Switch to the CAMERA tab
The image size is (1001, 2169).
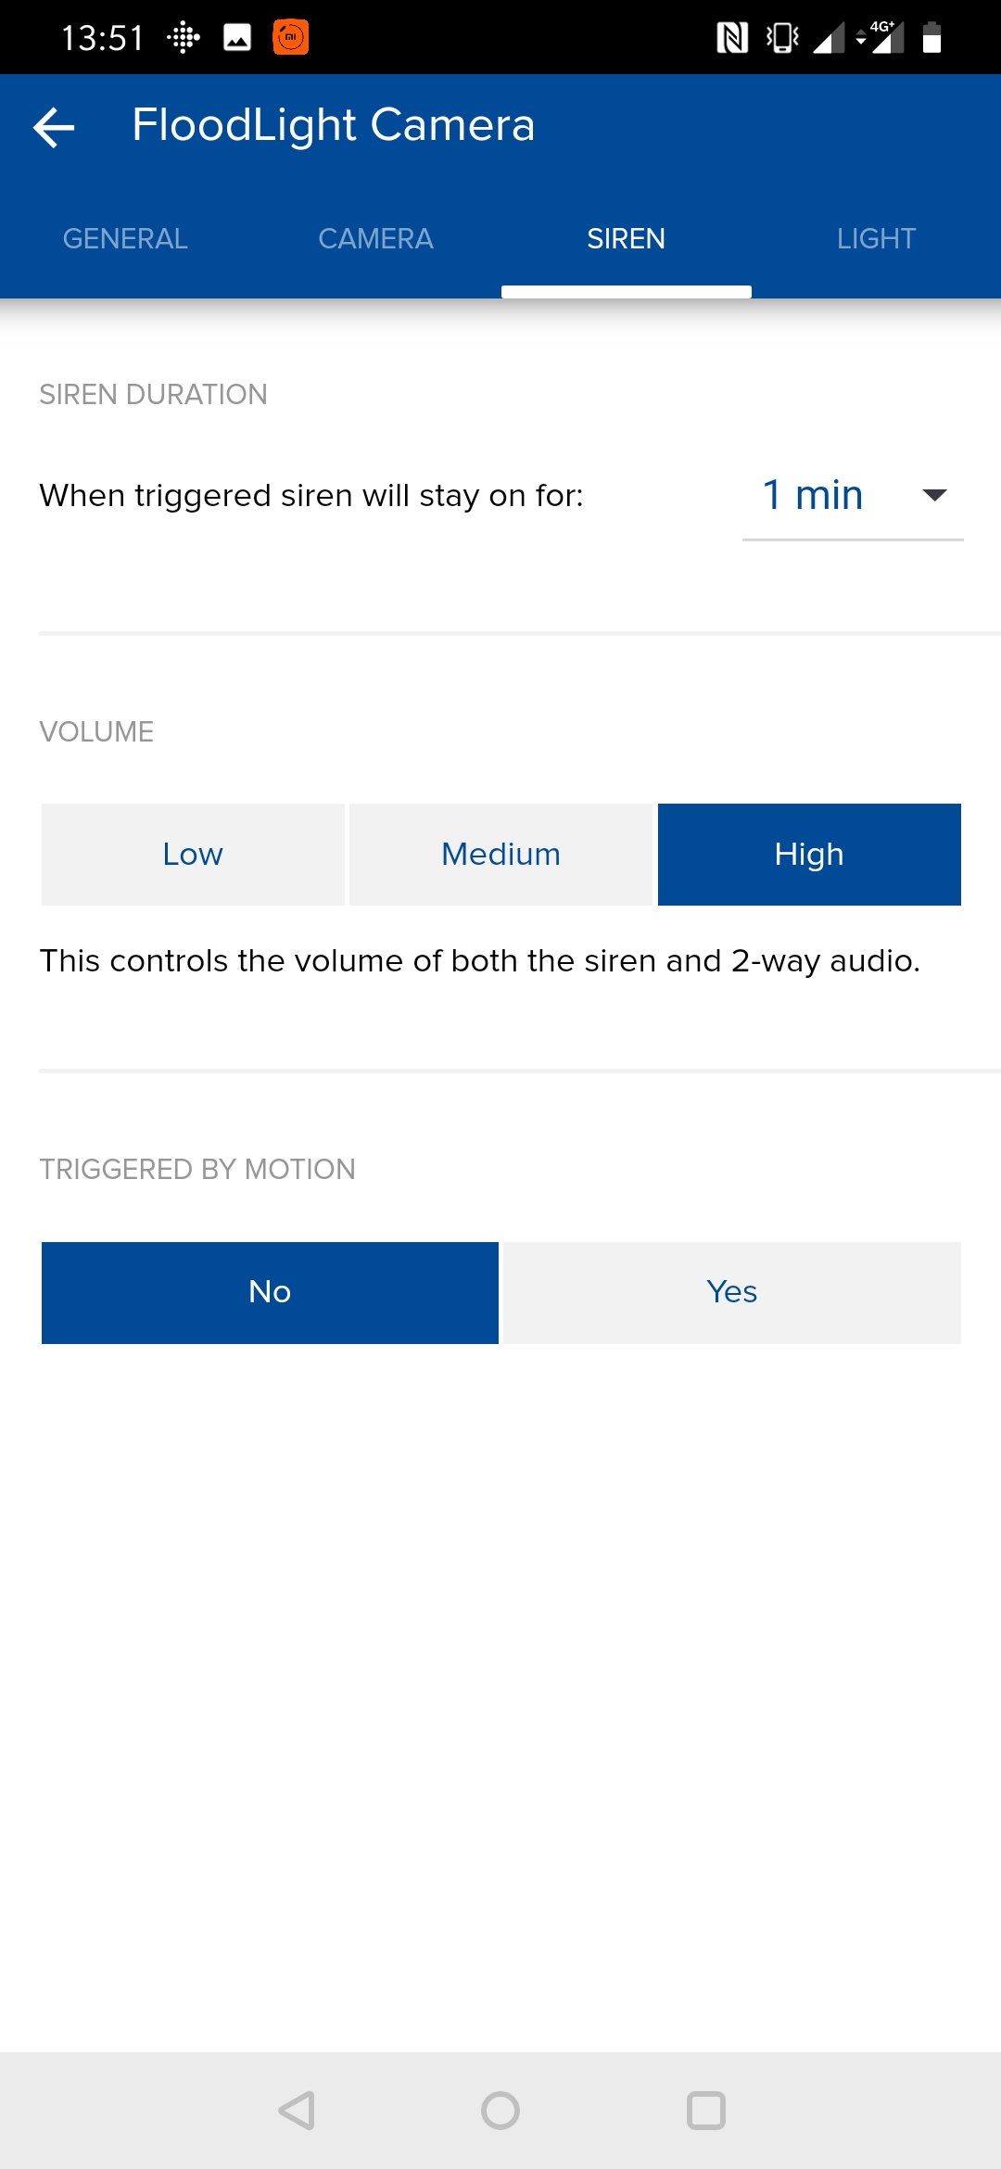pos(375,239)
